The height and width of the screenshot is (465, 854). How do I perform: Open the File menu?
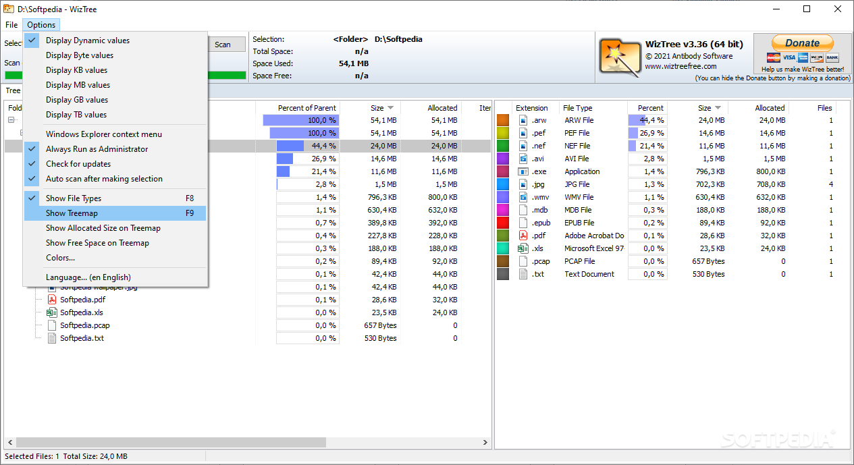pos(11,25)
